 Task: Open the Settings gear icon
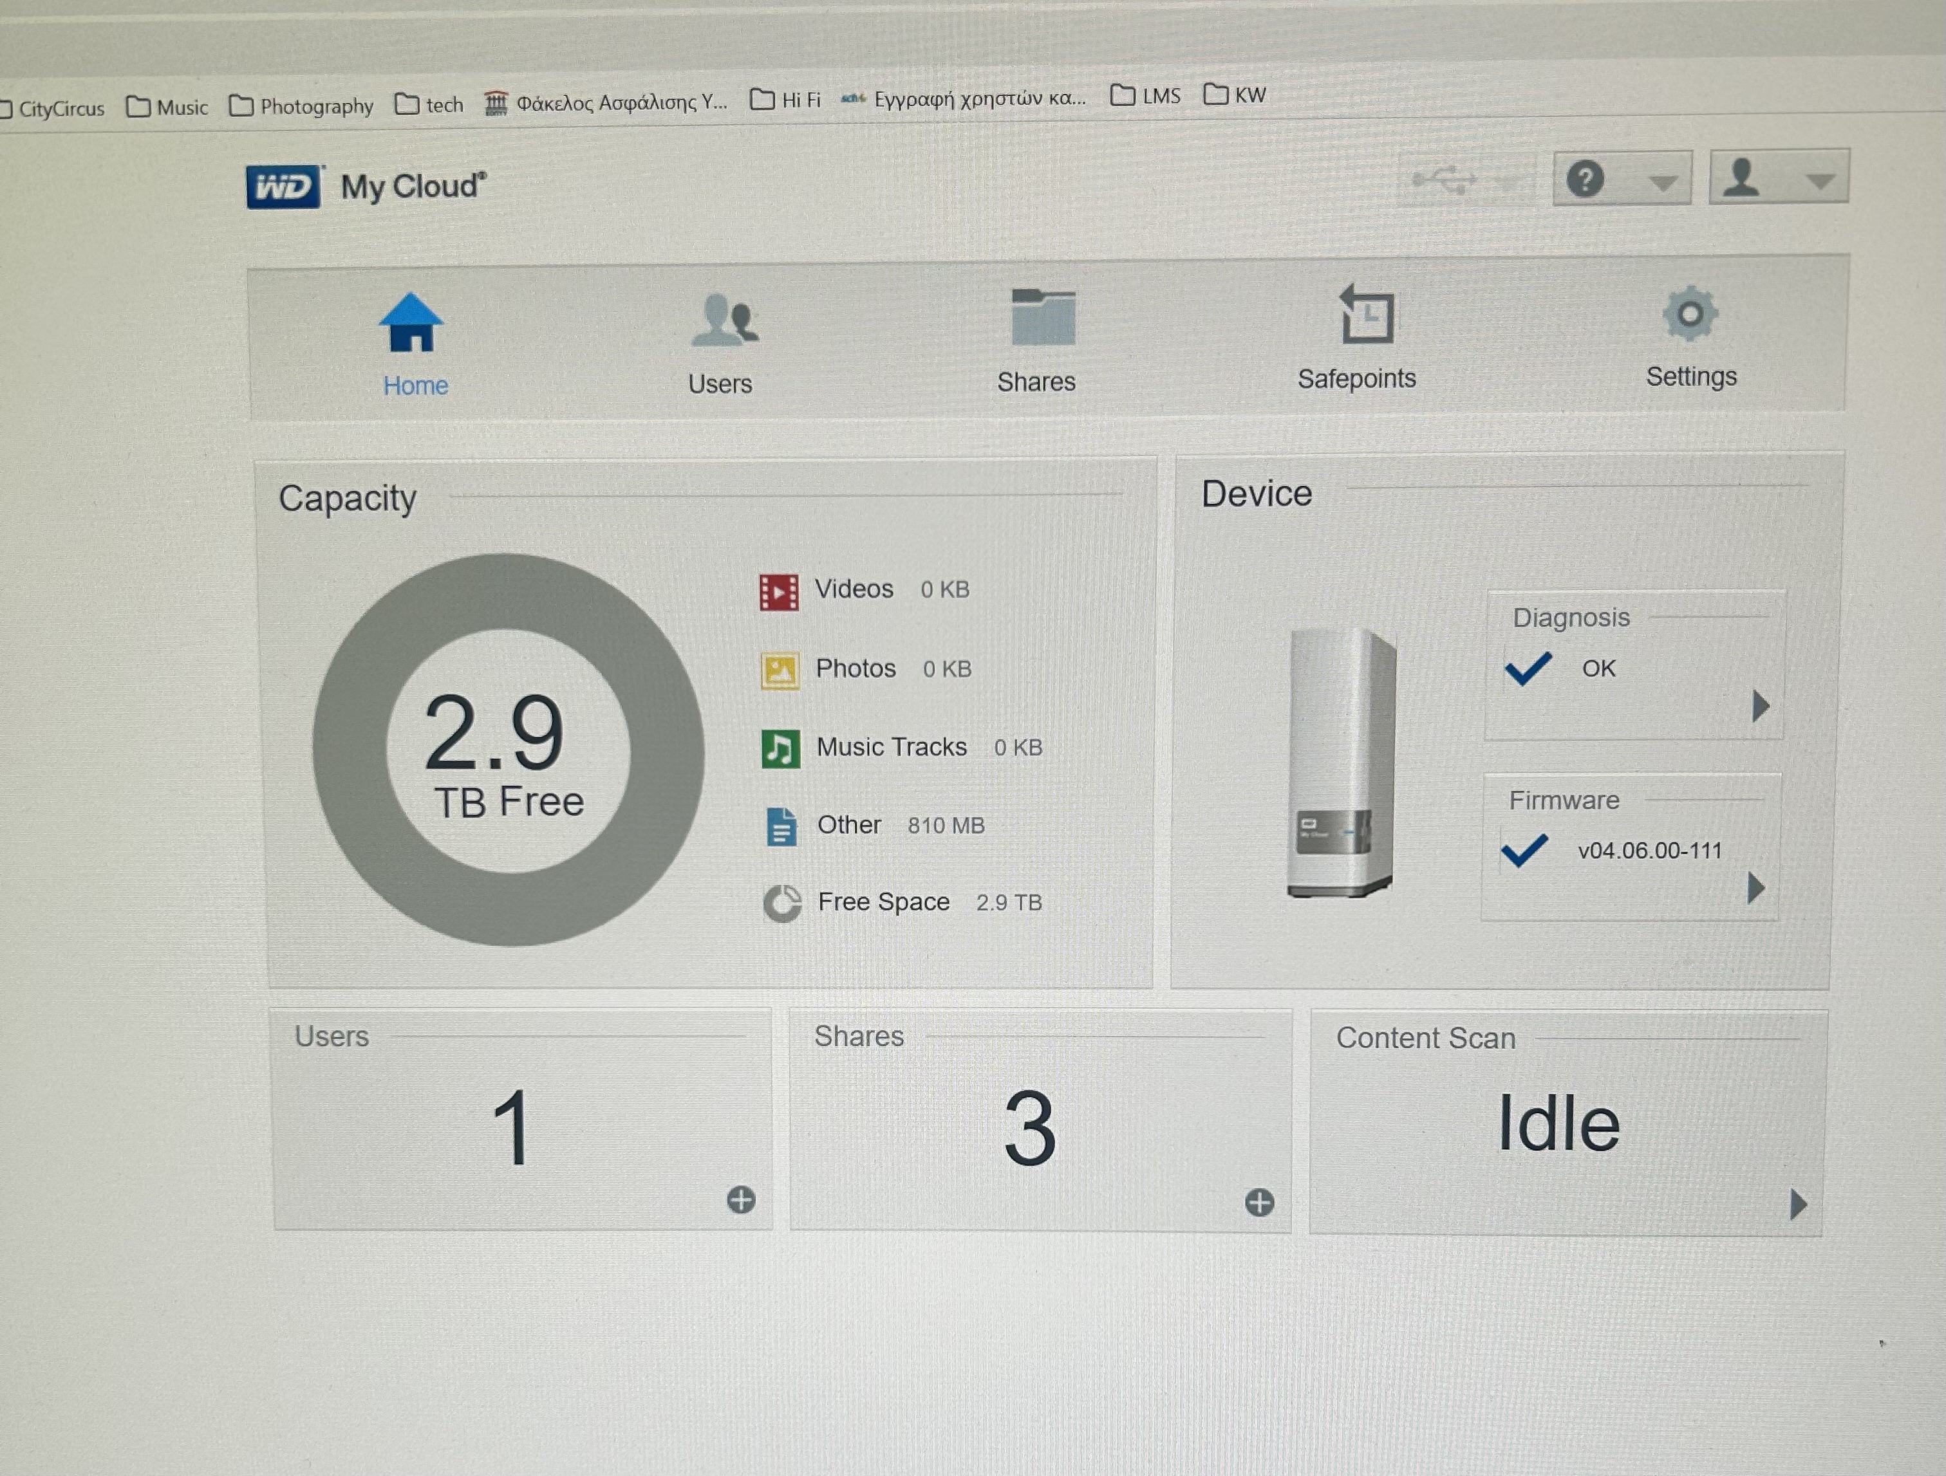(x=1689, y=314)
